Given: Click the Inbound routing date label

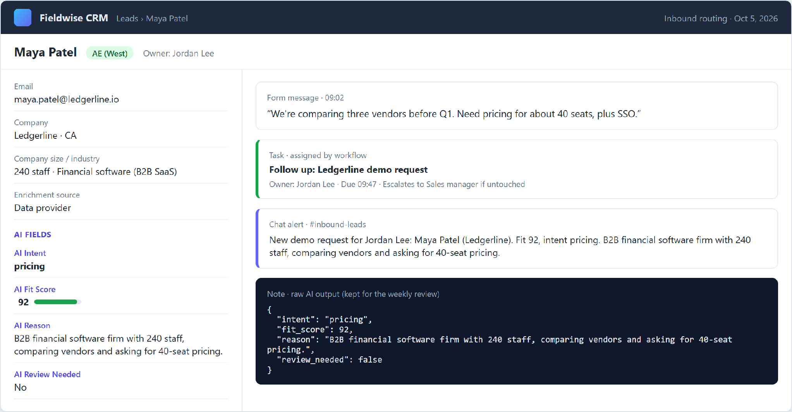Looking at the screenshot, I should pyautogui.click(x=721, y=19).
